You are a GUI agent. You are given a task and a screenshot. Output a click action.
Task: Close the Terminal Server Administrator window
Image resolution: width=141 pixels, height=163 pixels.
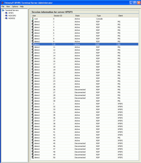(139, 3)
